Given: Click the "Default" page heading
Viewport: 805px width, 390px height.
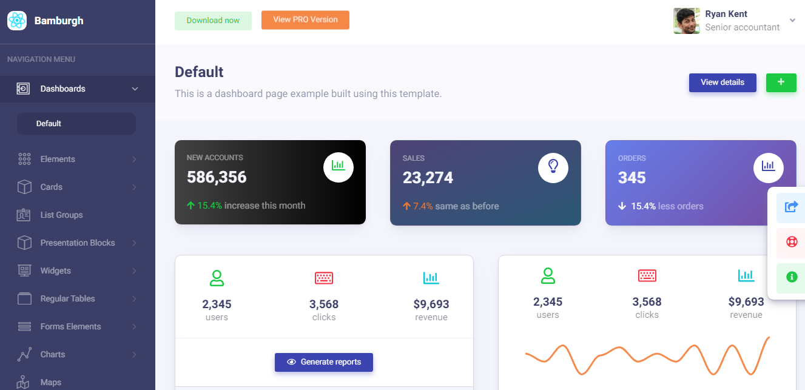Looking at the screenshot, I should pyautogui.click(x=199, y=72).
